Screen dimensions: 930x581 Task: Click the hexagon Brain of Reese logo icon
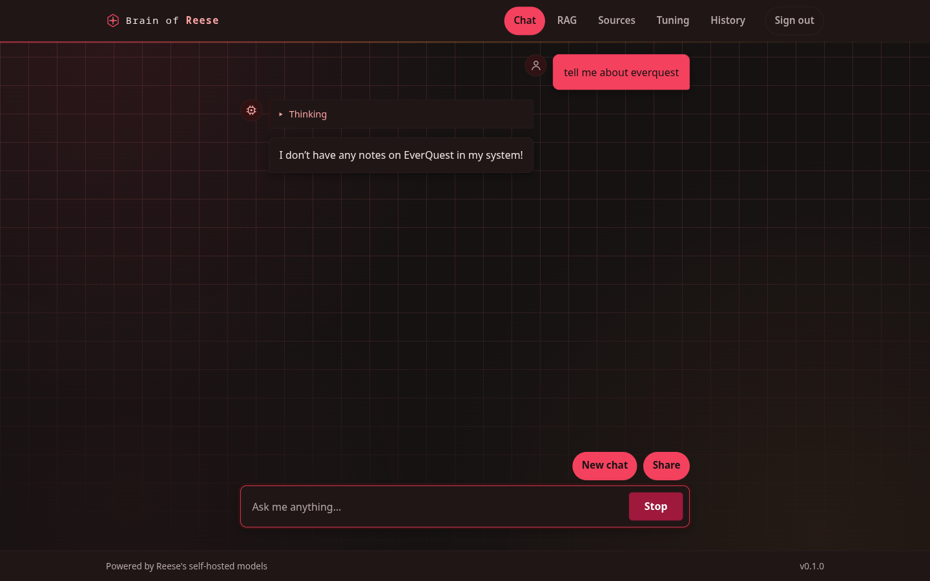tap(113, 21)
